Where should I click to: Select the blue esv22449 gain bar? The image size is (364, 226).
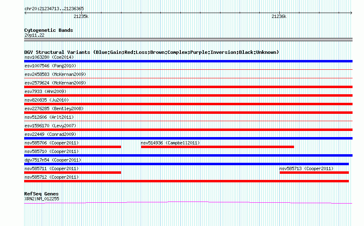tap(188, 138)
